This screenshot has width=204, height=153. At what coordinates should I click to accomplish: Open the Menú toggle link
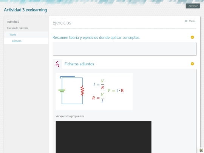click(190, 21)
